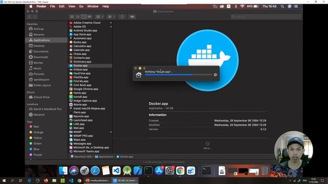Go back in Finder toolbar

(30, 17)
